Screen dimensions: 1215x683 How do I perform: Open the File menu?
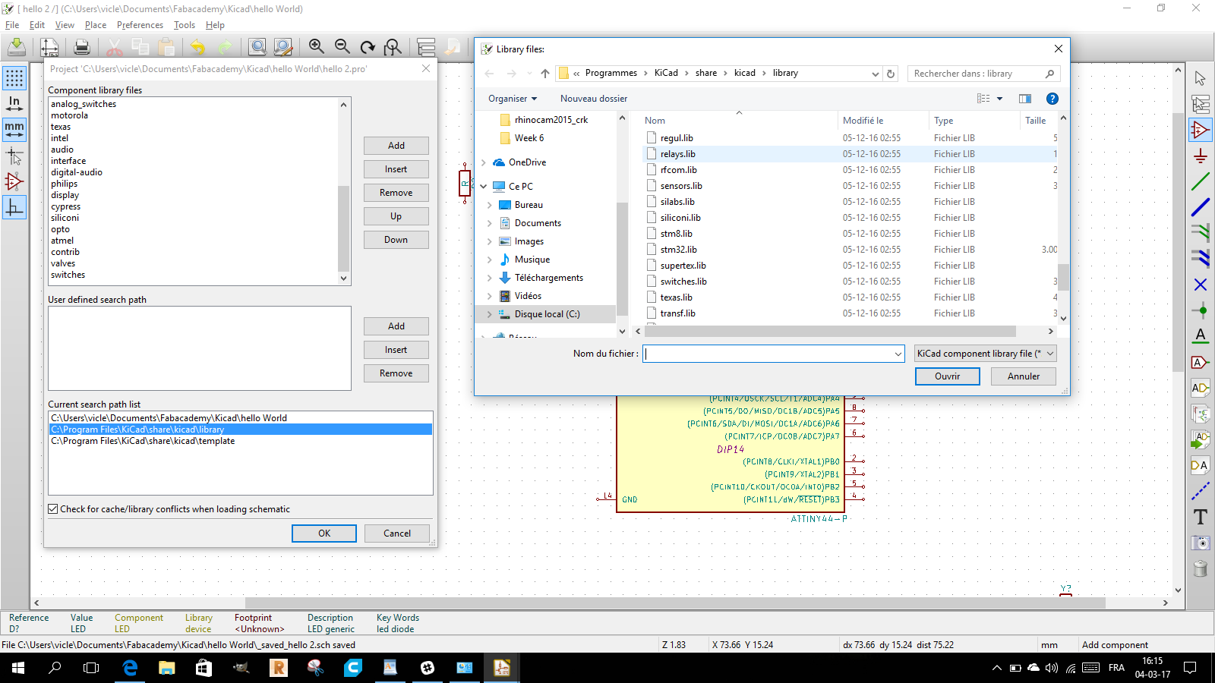(x=12, y=25)
